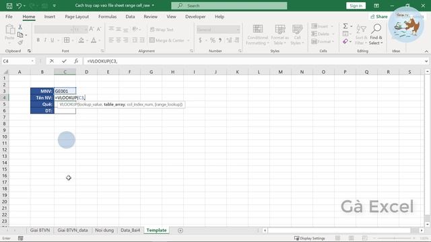Decrease font size with small A icon
This screenshot has height=242, width=431.
[x=99, y=29]
